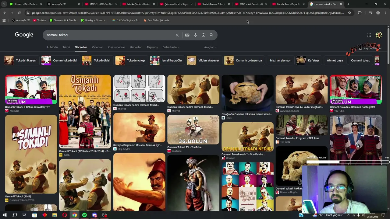Open the Chrome profile button in the toolbar
The width and height of the screenshot is (390, 219).
tap(378, 13)
